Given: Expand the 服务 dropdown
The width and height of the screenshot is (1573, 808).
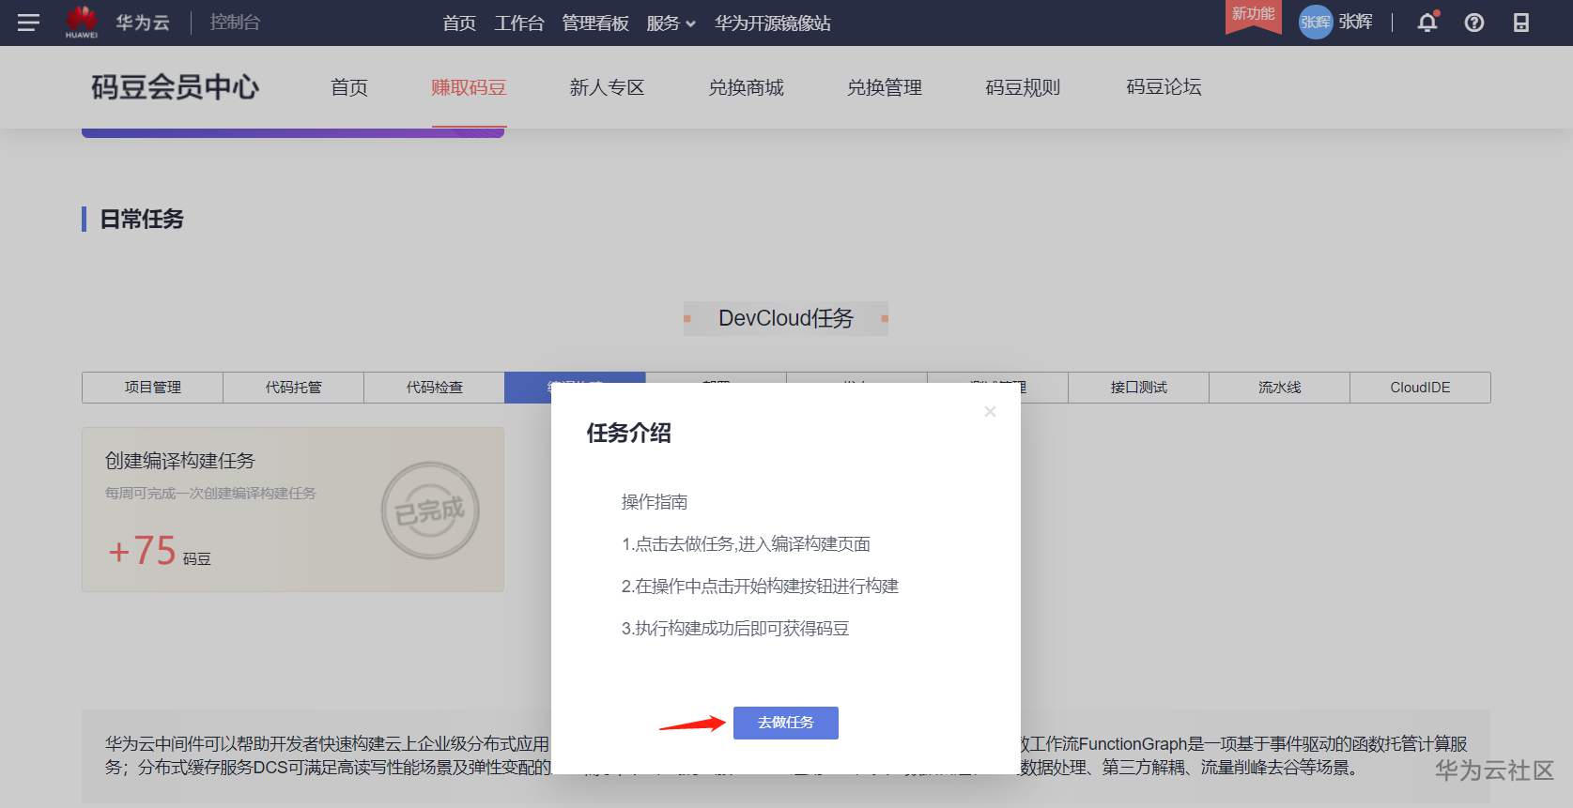Looking at the screenshot, I should click(x=671, y=23).
